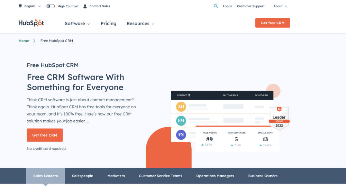Click the EM contact avatar
This screenshot has height=194, width=346.
(x=181, y=121)
